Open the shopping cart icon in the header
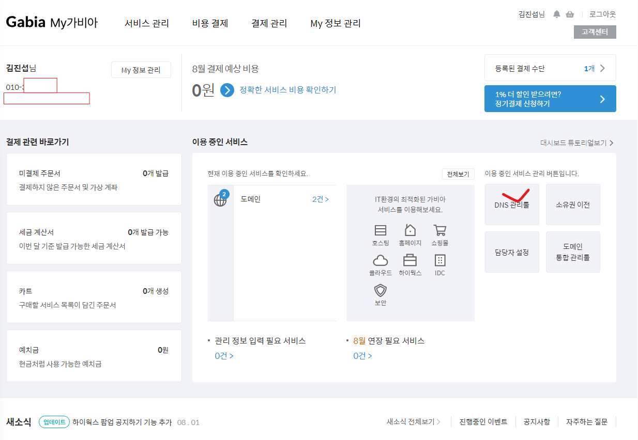The image size is (638, 440). pos(569,14)
